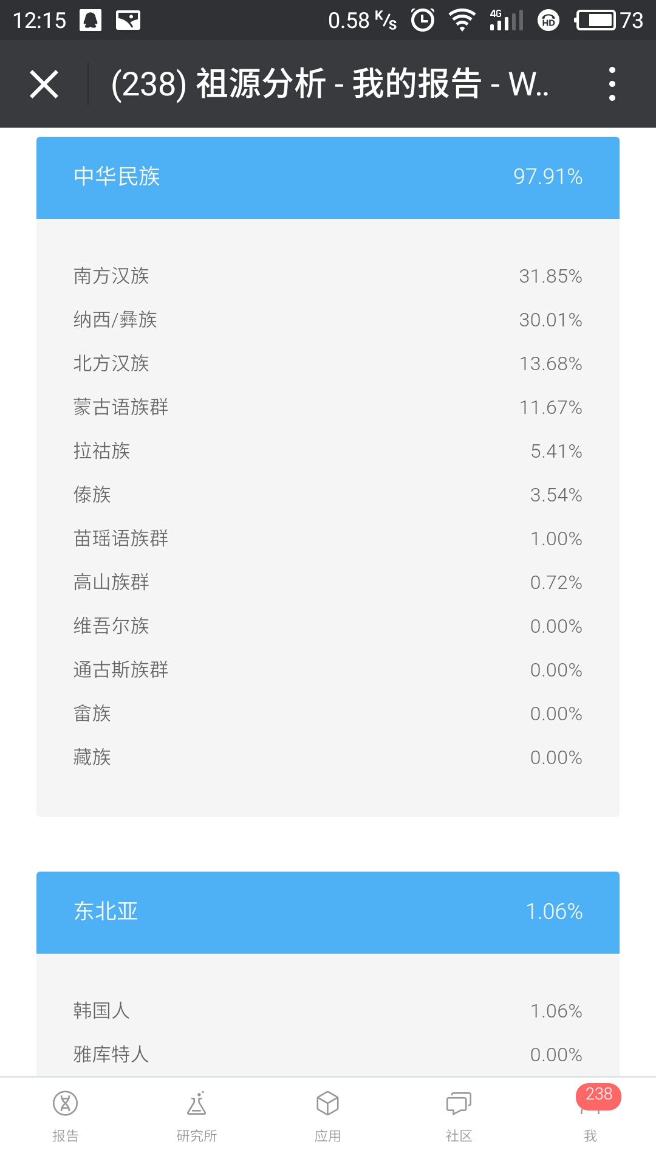Open the 报告 tab hourglass icon
This screenshot has width=656, height=1167.
click(66, 1103)
